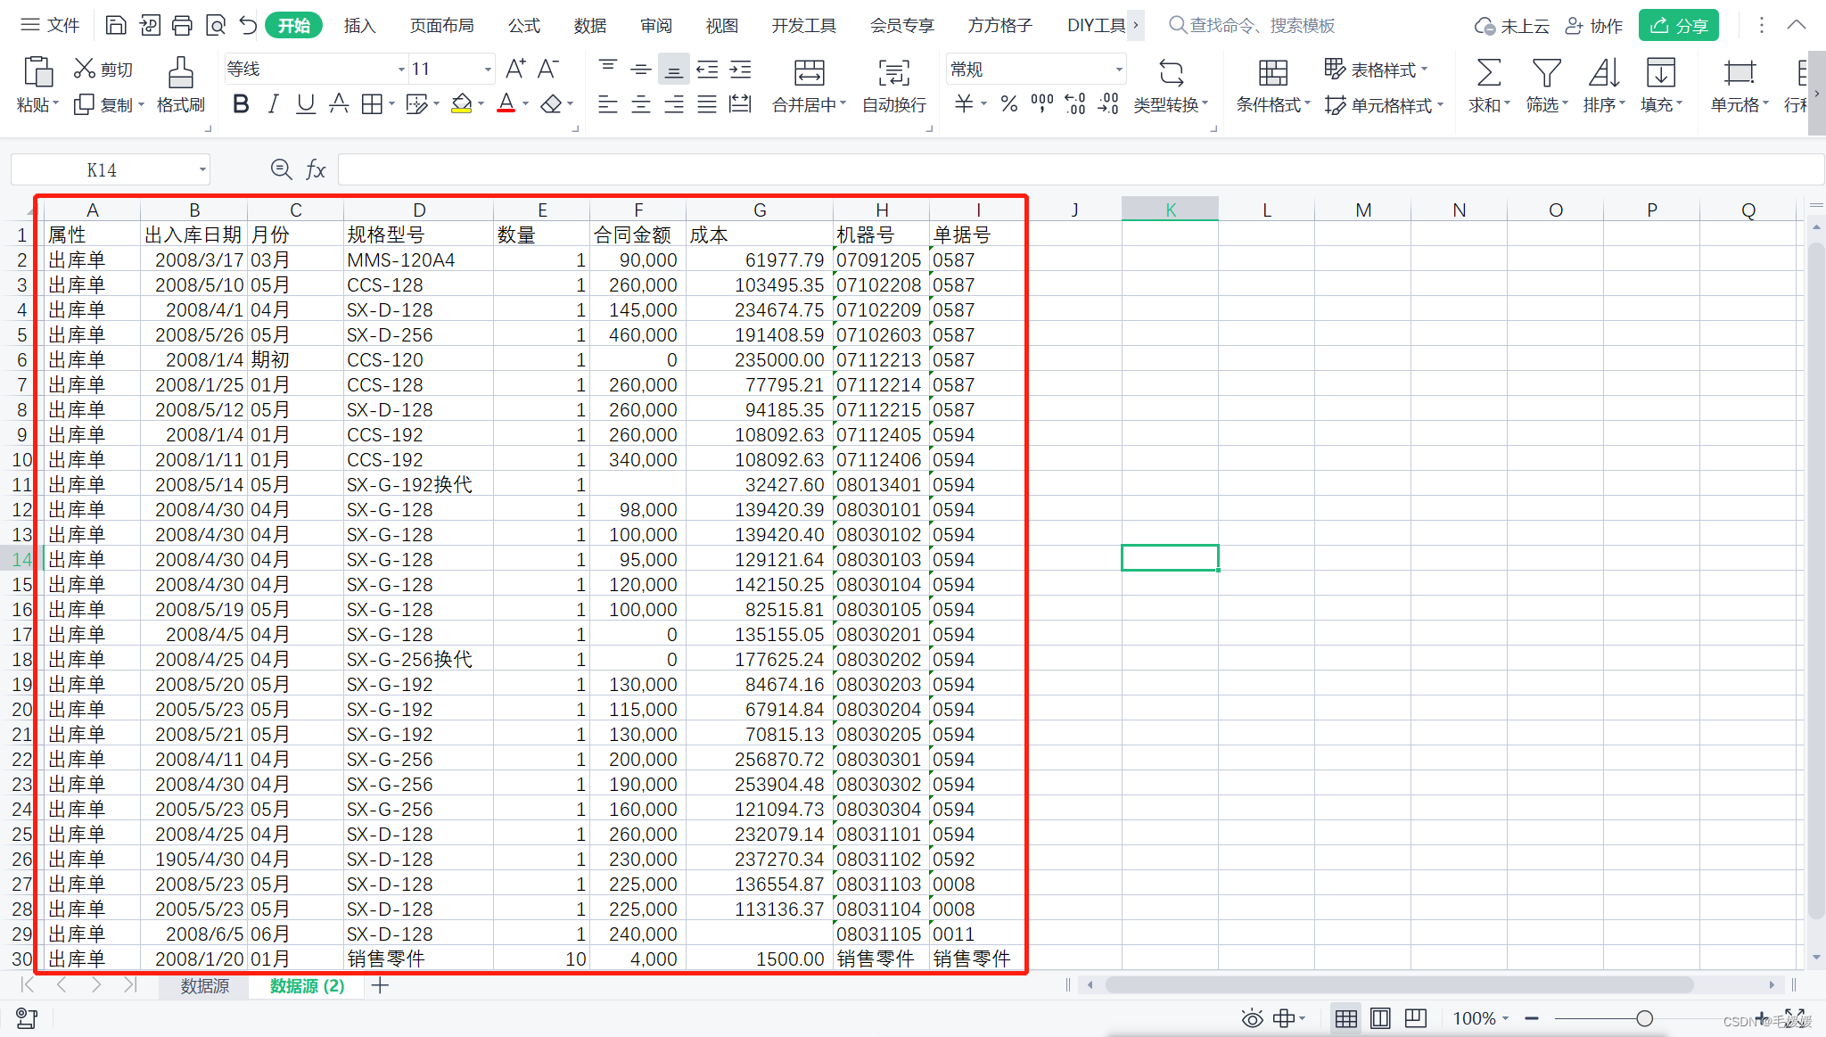Switch to the 数据 tab
This screenshot has width=1826, height=1037.
pos(590,25)
